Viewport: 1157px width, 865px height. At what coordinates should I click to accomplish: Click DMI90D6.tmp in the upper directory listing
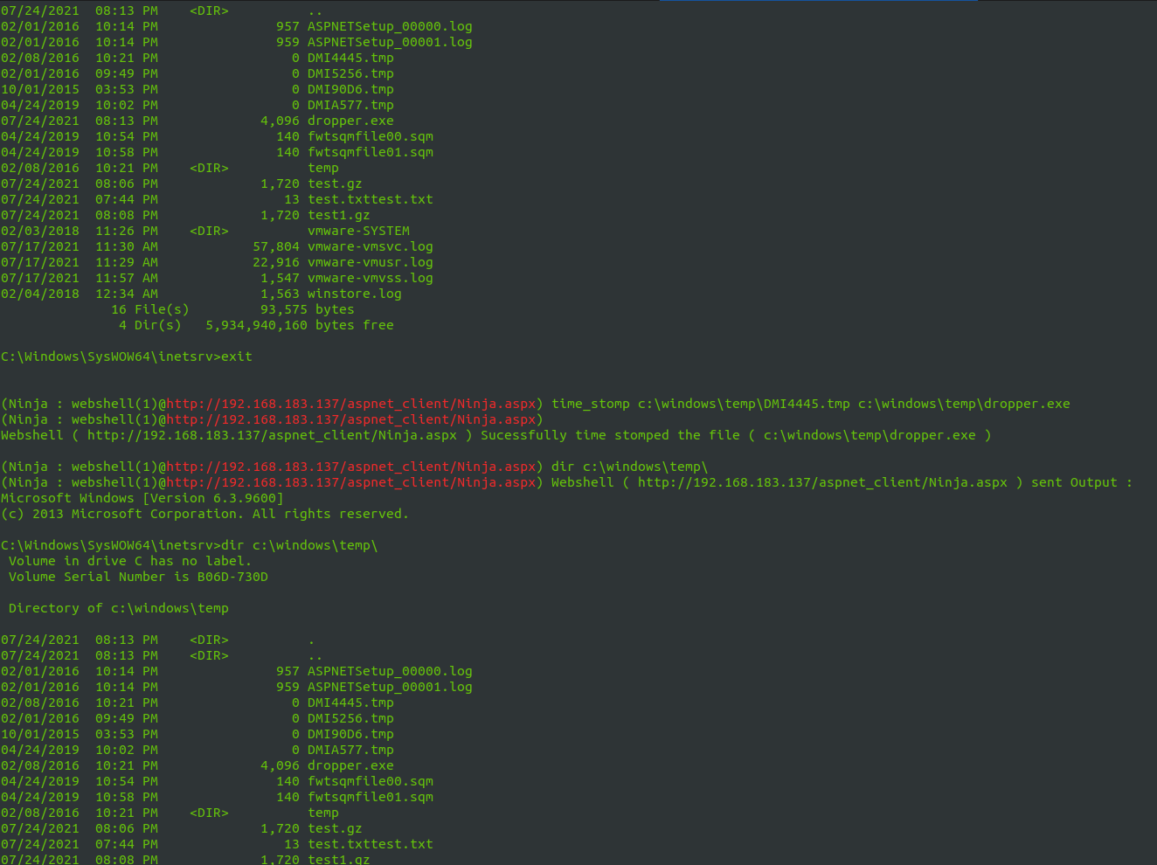click(350, 89)
